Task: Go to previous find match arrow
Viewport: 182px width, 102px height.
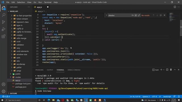Action: pos(154,15)
